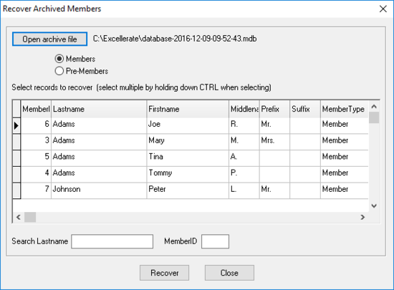Screen dimensions: 394x290
Task: Sort by the Firstname column header
Action: (x=188, y=109)
